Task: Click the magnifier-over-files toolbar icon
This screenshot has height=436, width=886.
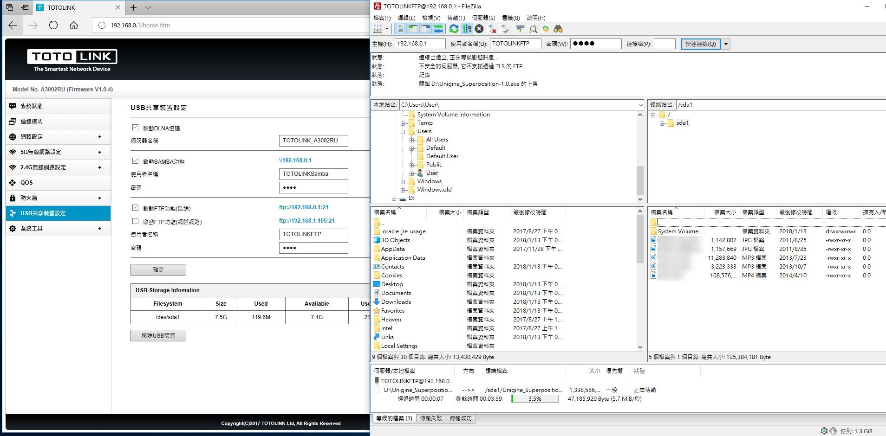Action: point(533,29)
